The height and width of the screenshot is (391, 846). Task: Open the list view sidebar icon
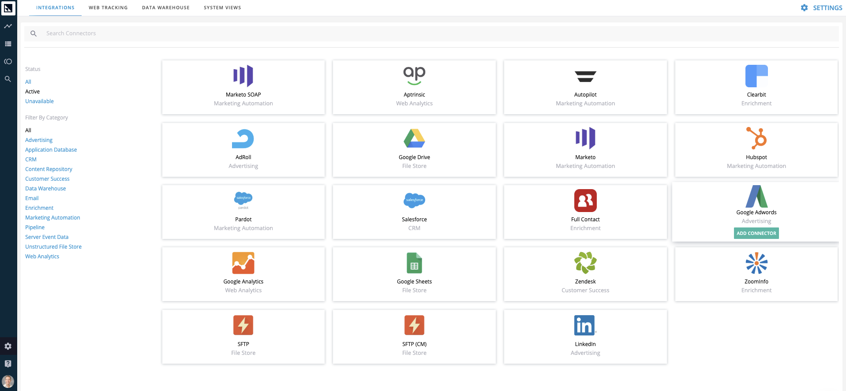click(x=8, y=44)
